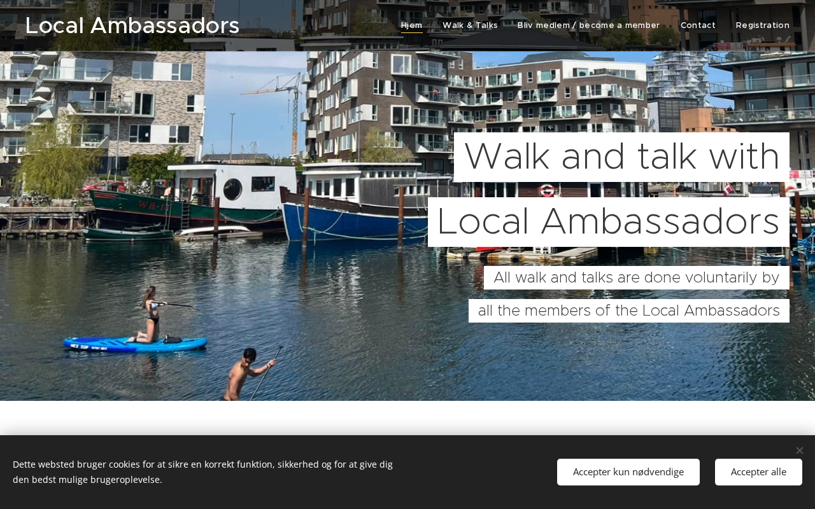Image resolution: width=815 pixels, height=509 pixels.
Task: Accept all cookies with Accepter alle
Action: 758,472
